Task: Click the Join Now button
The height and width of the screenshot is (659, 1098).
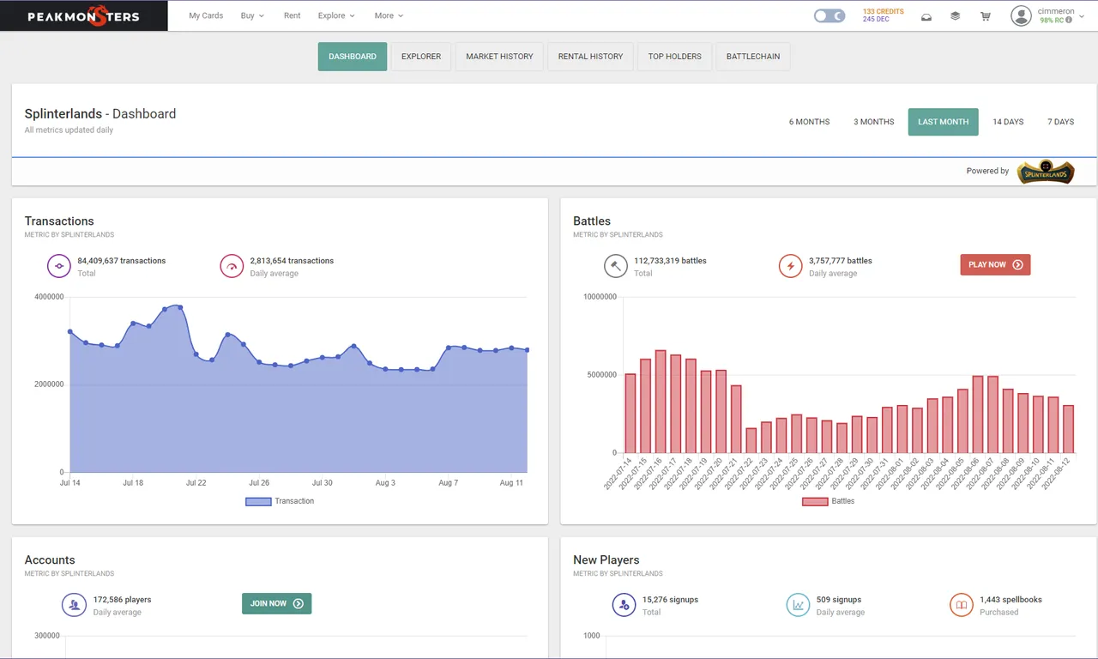Action: pos(276,603)
